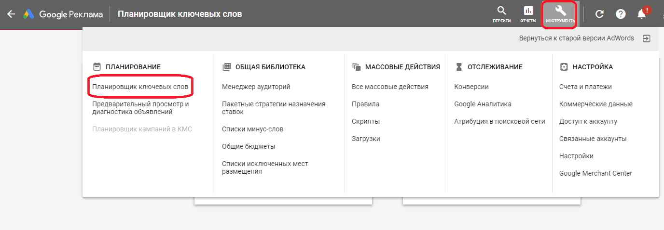Screen dimensions: 664x230
Task: Open Google Аналитика
Action: pos(483,104)
